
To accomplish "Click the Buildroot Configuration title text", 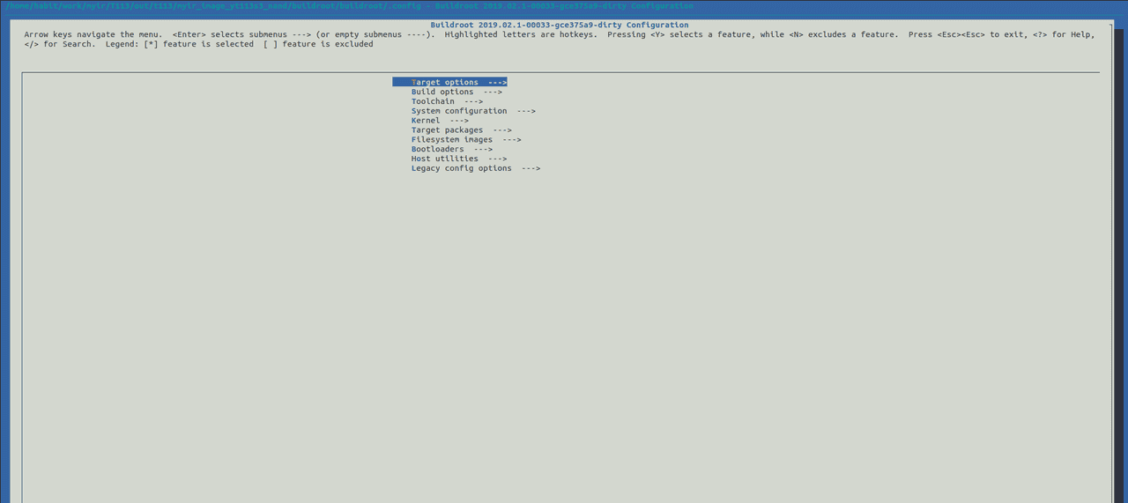I will point(560,25).
